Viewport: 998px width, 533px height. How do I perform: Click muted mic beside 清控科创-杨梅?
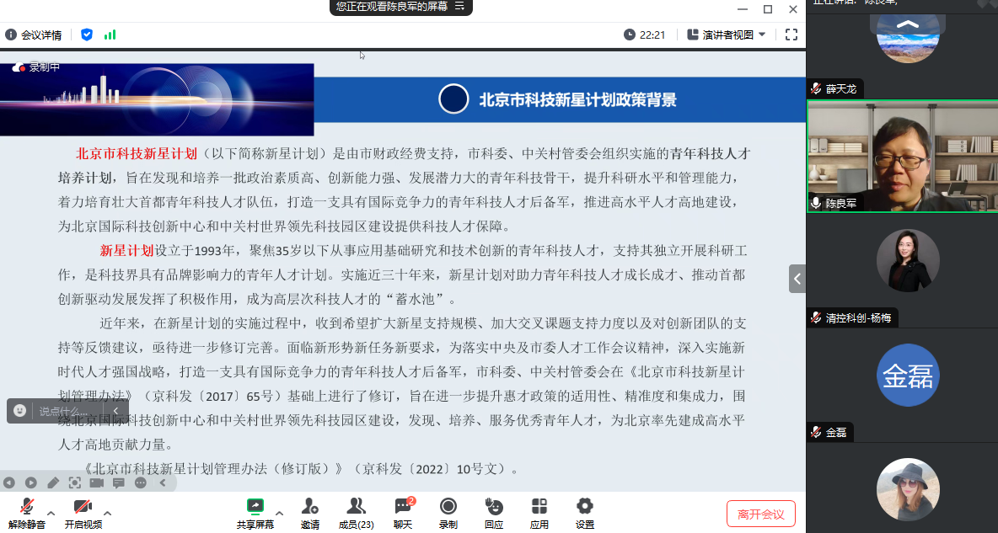[x=816, y=317]
